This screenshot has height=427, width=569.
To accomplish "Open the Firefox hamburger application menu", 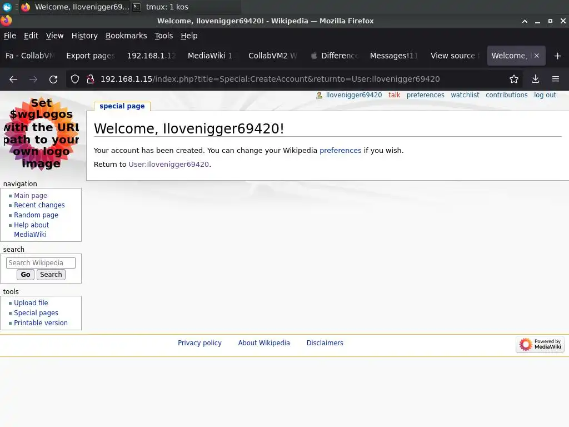I will pos(556,79).
